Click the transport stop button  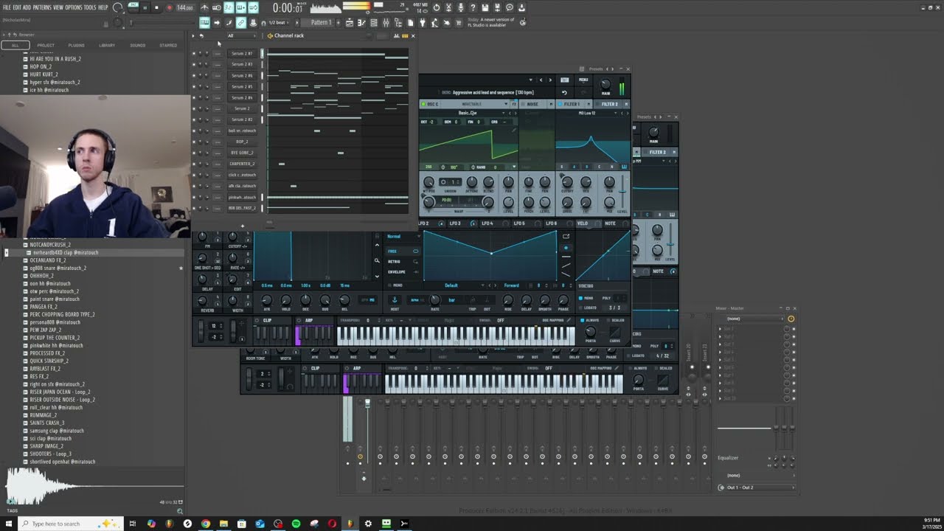click(x=156, y=7)
